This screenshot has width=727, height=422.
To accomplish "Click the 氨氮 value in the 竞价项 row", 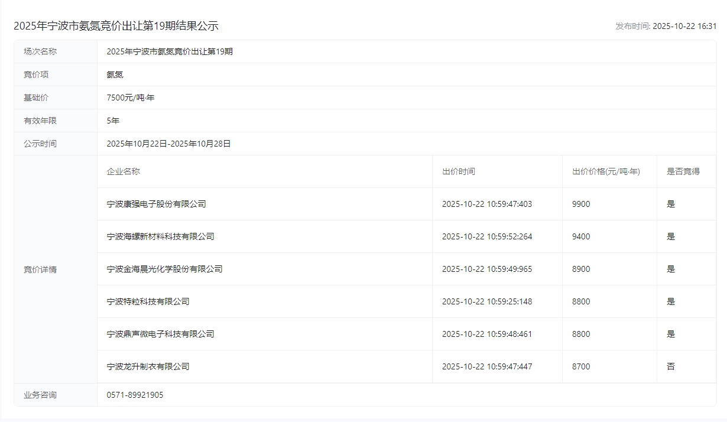I will click(x=115, y=74).
